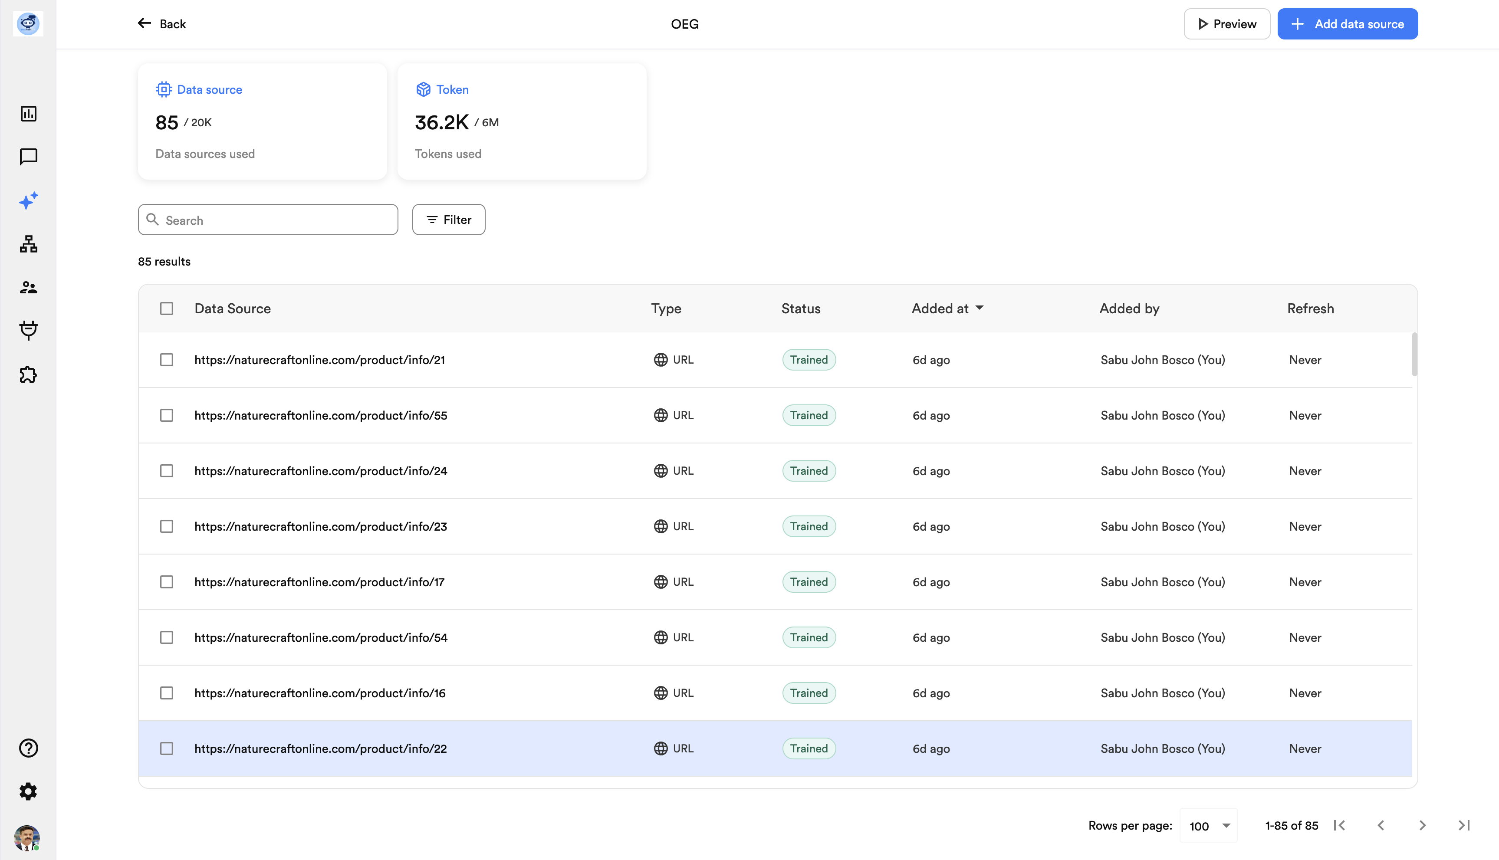Check the box for product/info/21 row
This screenshot has width=1499, height=860.
point(167,360)
